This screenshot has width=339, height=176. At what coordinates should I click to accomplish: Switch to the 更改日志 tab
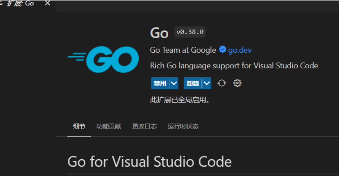pos(144,126)
